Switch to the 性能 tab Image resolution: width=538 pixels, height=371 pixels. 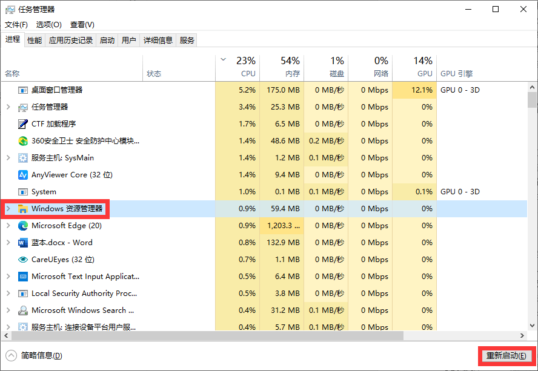(x=35, y=40)
